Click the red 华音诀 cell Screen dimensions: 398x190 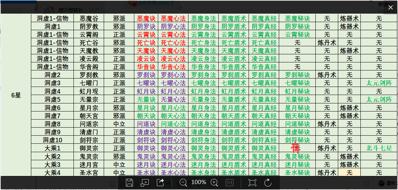tap(146, 67)
